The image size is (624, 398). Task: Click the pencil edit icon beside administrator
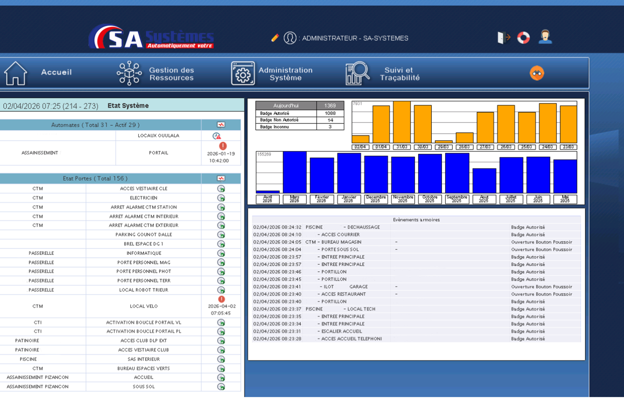pyautogui.click(x=275, y=38)
